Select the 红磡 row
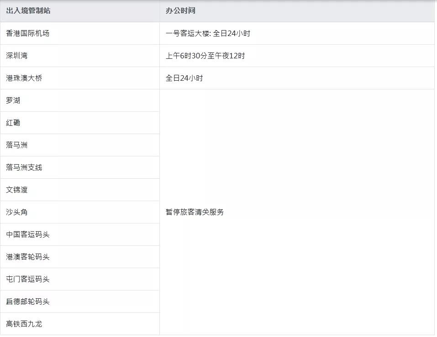The width and height of the screenshot is (437, 337). click(x=13, y=123)
